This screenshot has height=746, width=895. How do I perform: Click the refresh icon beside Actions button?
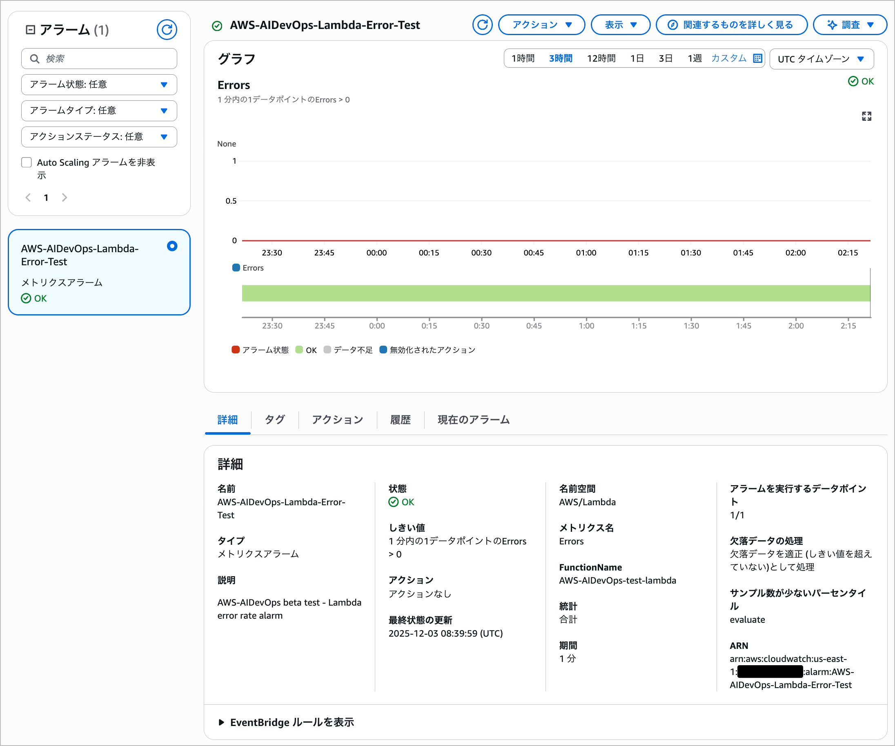tap(482, 25)
